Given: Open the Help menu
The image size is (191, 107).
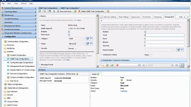Looking at the screenshot, I should pos(31,4).
